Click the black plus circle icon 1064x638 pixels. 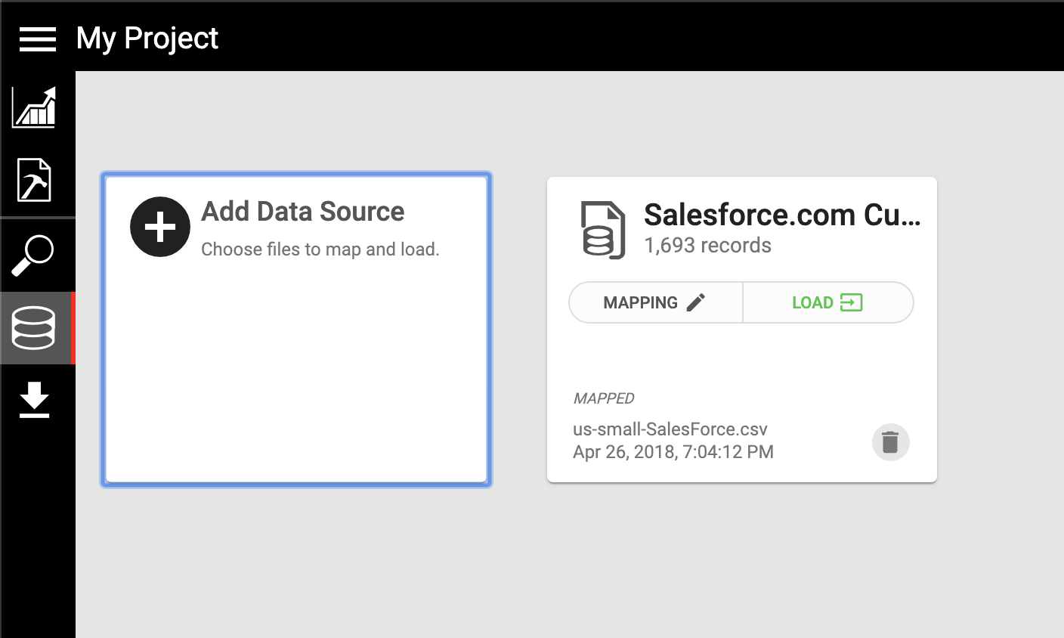click(159, 227)
